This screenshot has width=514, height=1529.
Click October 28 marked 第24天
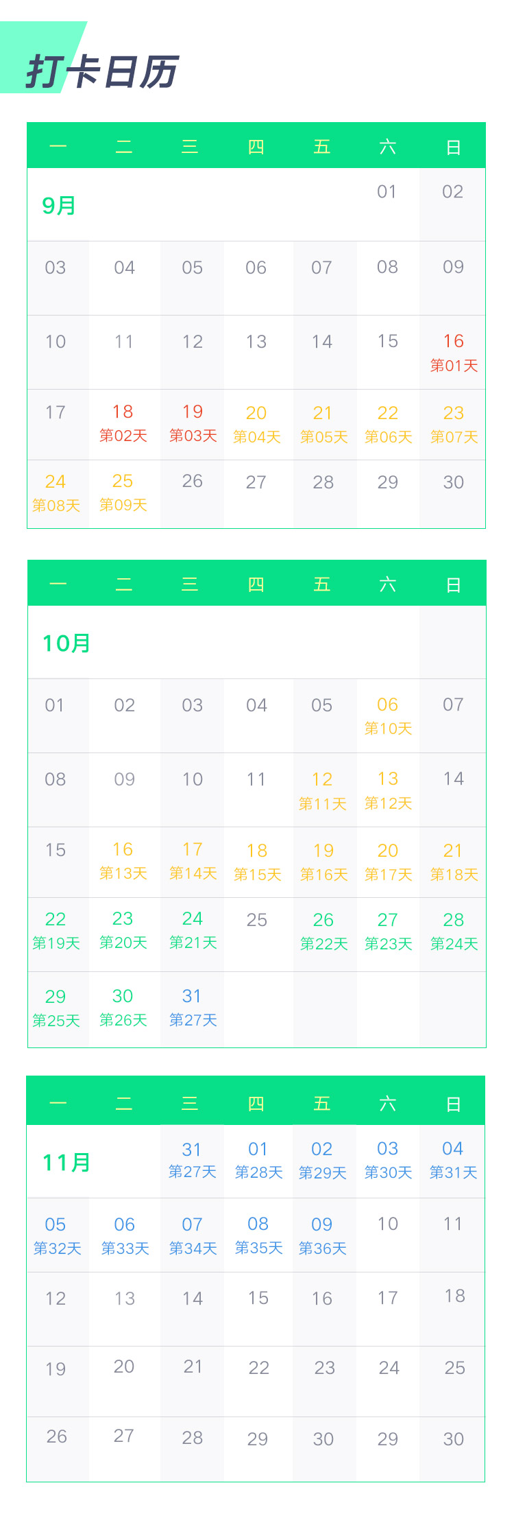[453, 931]
